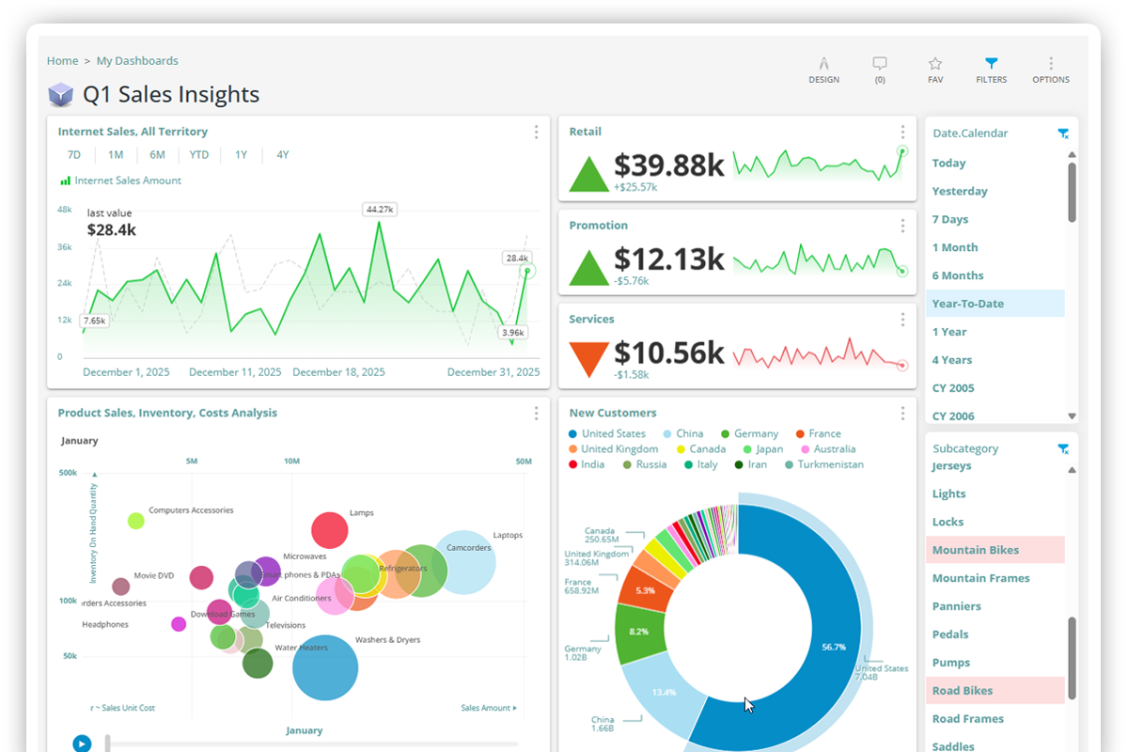Switch to the YTD time range tab

point(198,154)
